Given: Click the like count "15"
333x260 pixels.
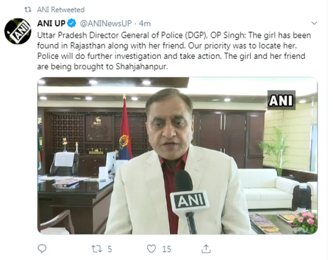Looking at the screenshot, I should click(x=166, y=249).
